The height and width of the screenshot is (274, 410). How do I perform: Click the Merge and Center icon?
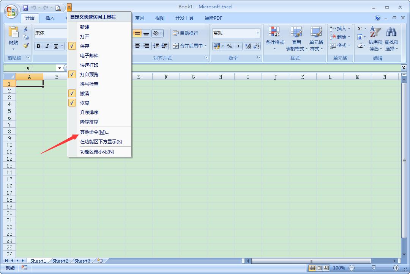click(187, 46)
